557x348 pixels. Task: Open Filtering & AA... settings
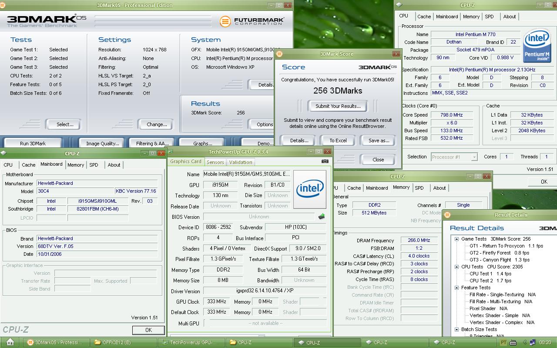(x=152, y=144)
